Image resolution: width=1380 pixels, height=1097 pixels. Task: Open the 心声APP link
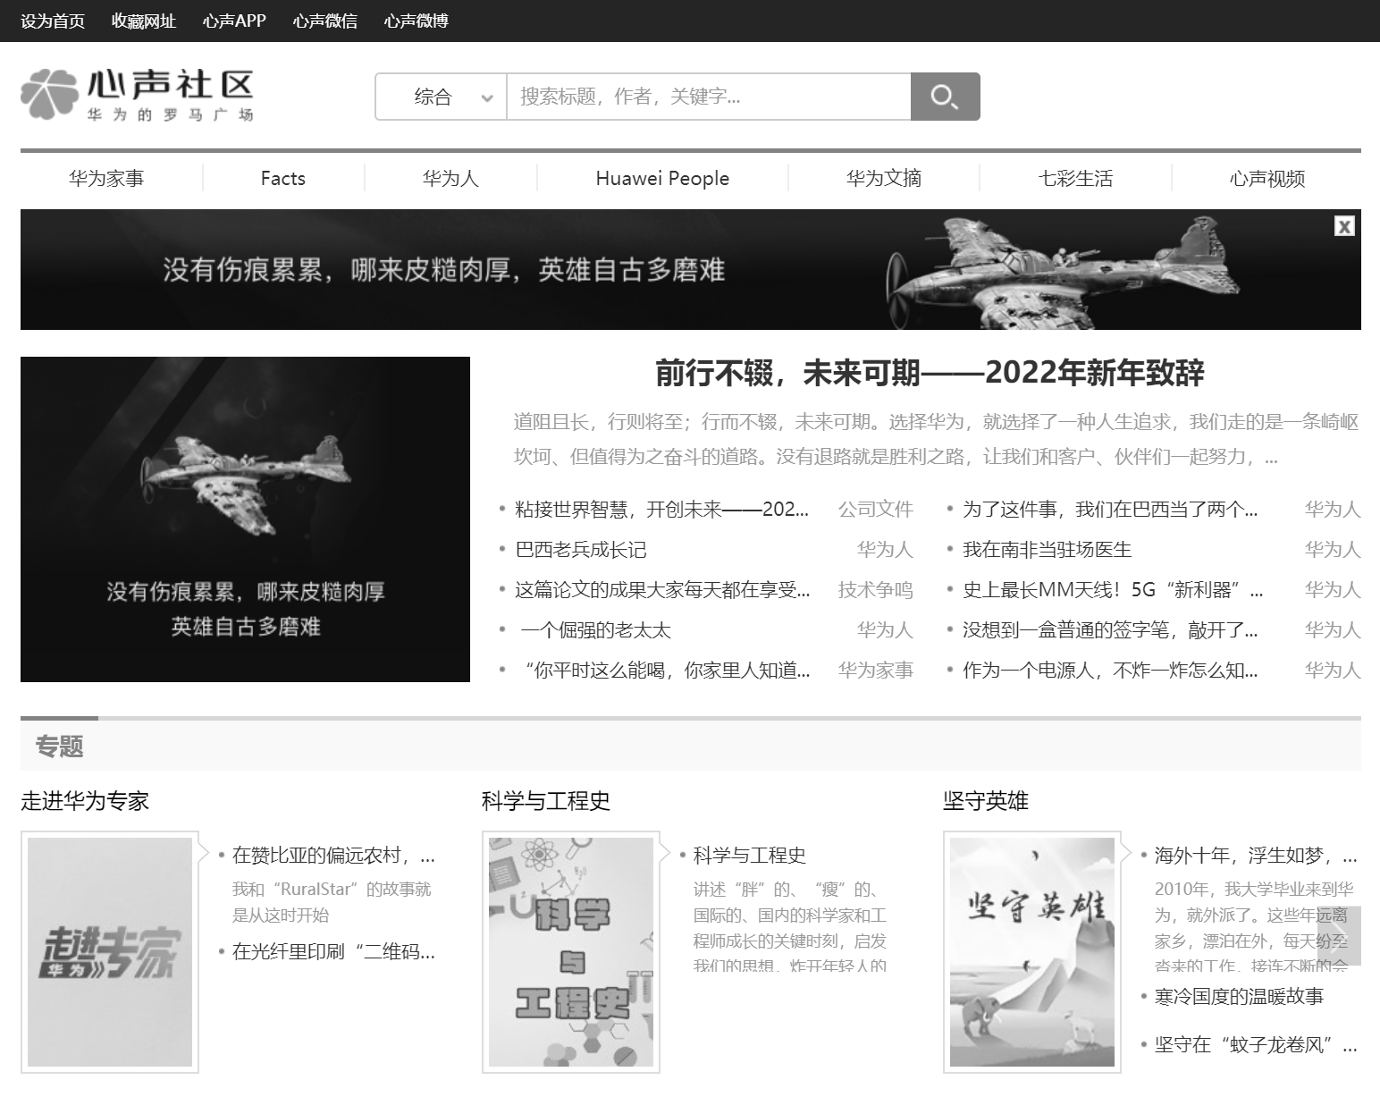pos(234,21)
